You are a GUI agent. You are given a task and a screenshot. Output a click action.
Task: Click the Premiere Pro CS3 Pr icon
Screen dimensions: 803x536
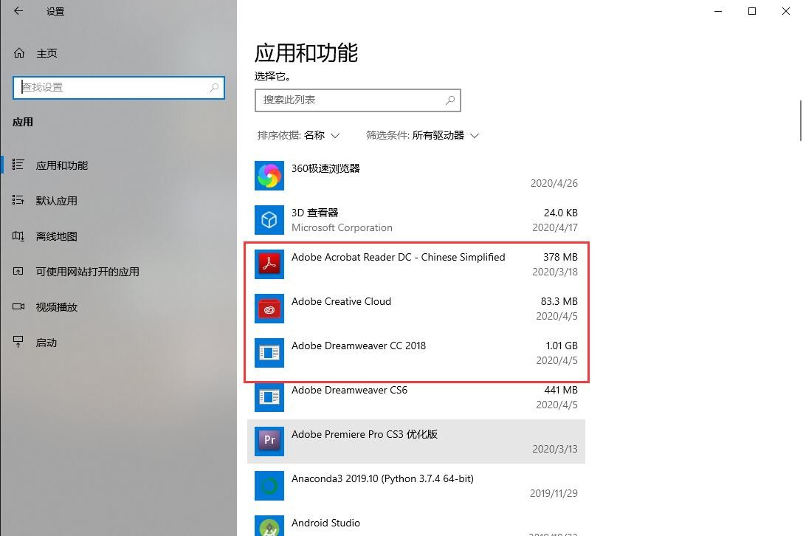pos(269,441)
